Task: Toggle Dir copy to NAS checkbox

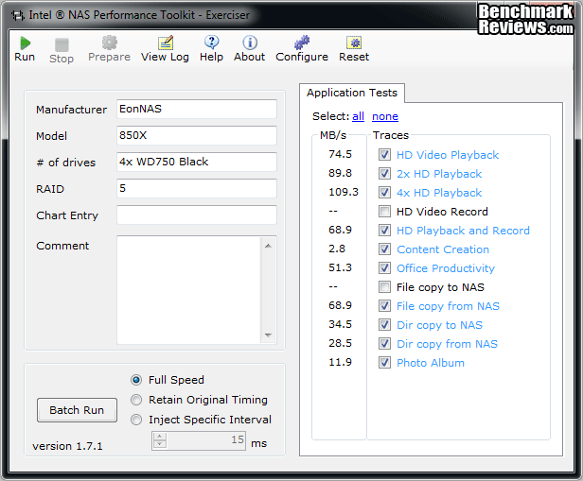Action: pyautogui.click(x=384, y=325)
